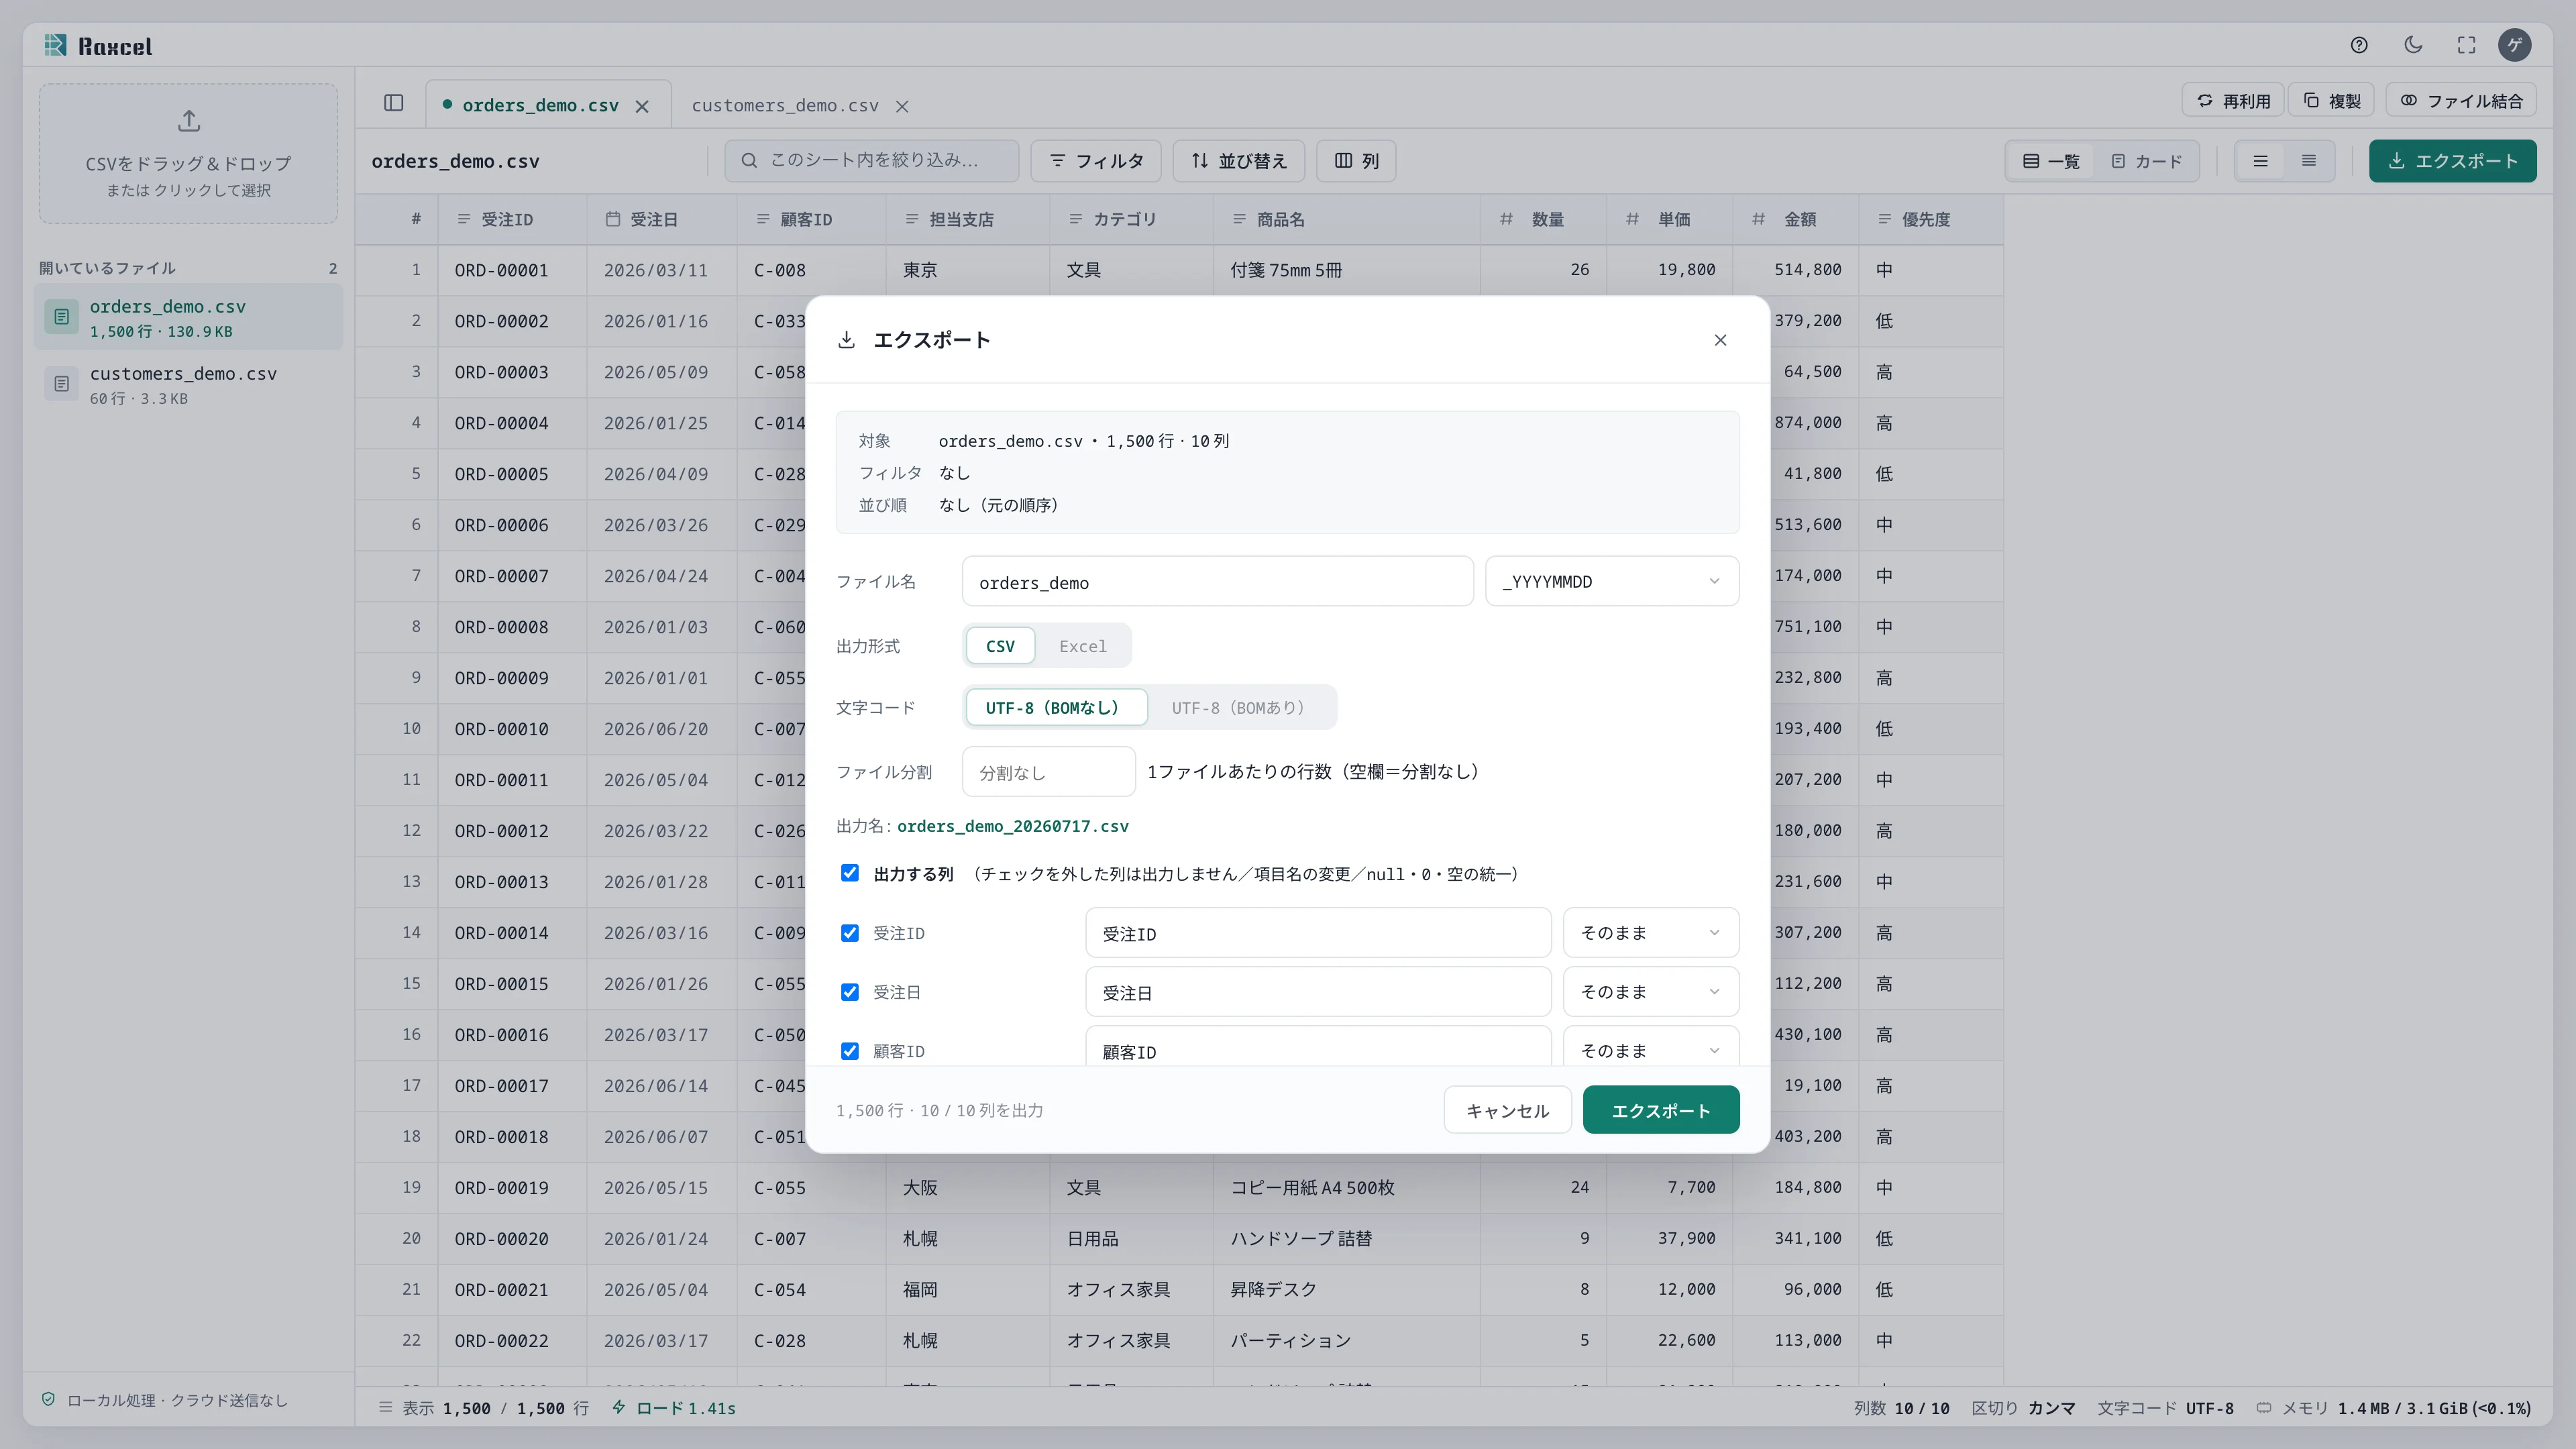Viewport: 2576px width, 1449px height.
Task: Select orders_demo.csv in open files list
Action: (188, 317)
